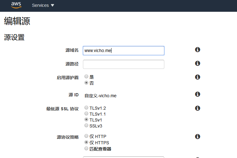This screenshot has height=158, width=237.
Task: Focus the empty 源路径 input box
Action: (123, 64)
